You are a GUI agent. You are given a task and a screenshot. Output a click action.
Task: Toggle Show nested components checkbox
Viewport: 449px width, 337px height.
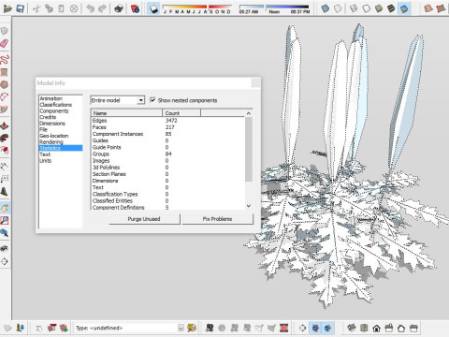click(x=152, y=100)
